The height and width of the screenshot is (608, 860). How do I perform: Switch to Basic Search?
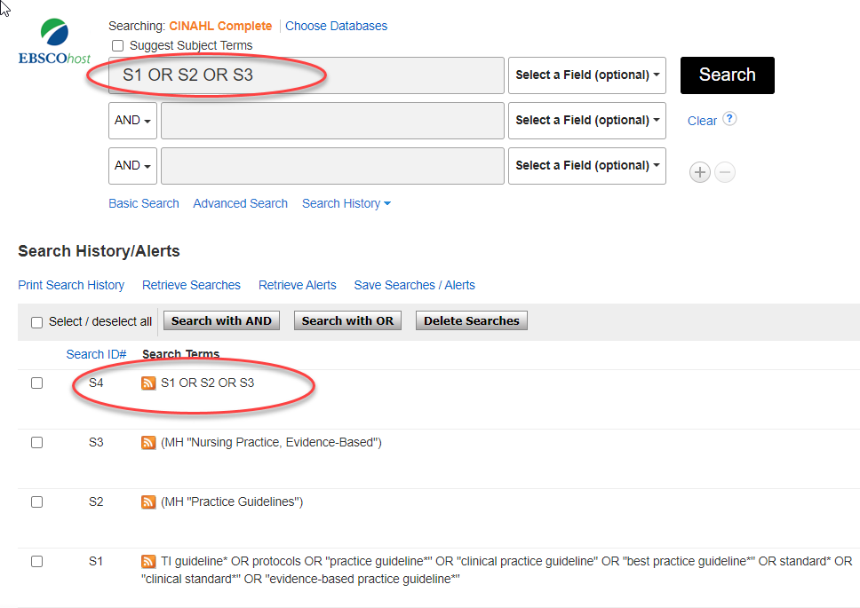click(x=144, y=203)
